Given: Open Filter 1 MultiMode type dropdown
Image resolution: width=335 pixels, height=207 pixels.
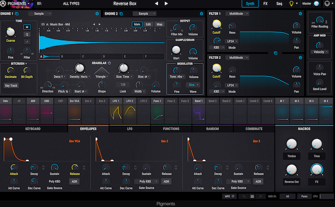Looking at the screenshot, I should (x=237, y=14).
